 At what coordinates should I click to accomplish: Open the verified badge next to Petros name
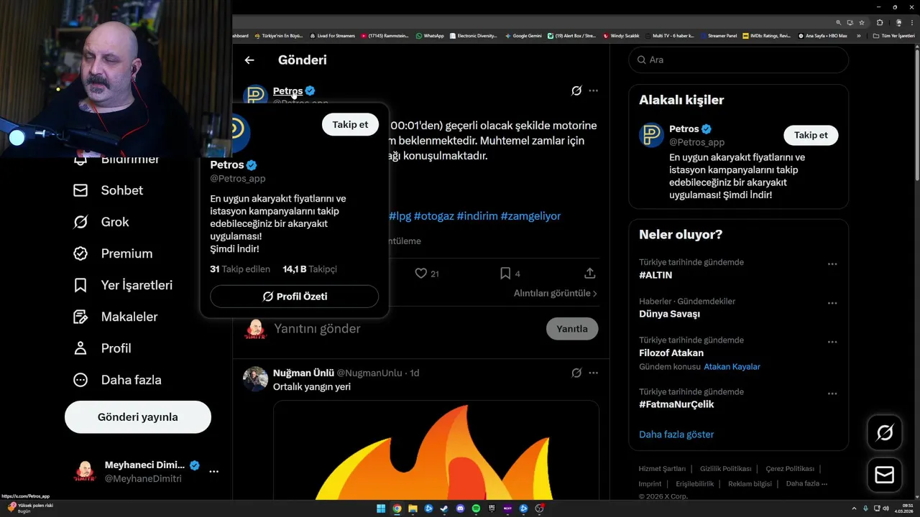click(310, 91)
